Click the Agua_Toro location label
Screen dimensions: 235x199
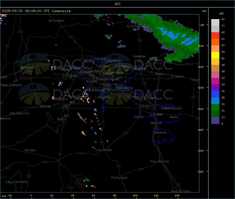pyautogui.click(x=28, y=67)
